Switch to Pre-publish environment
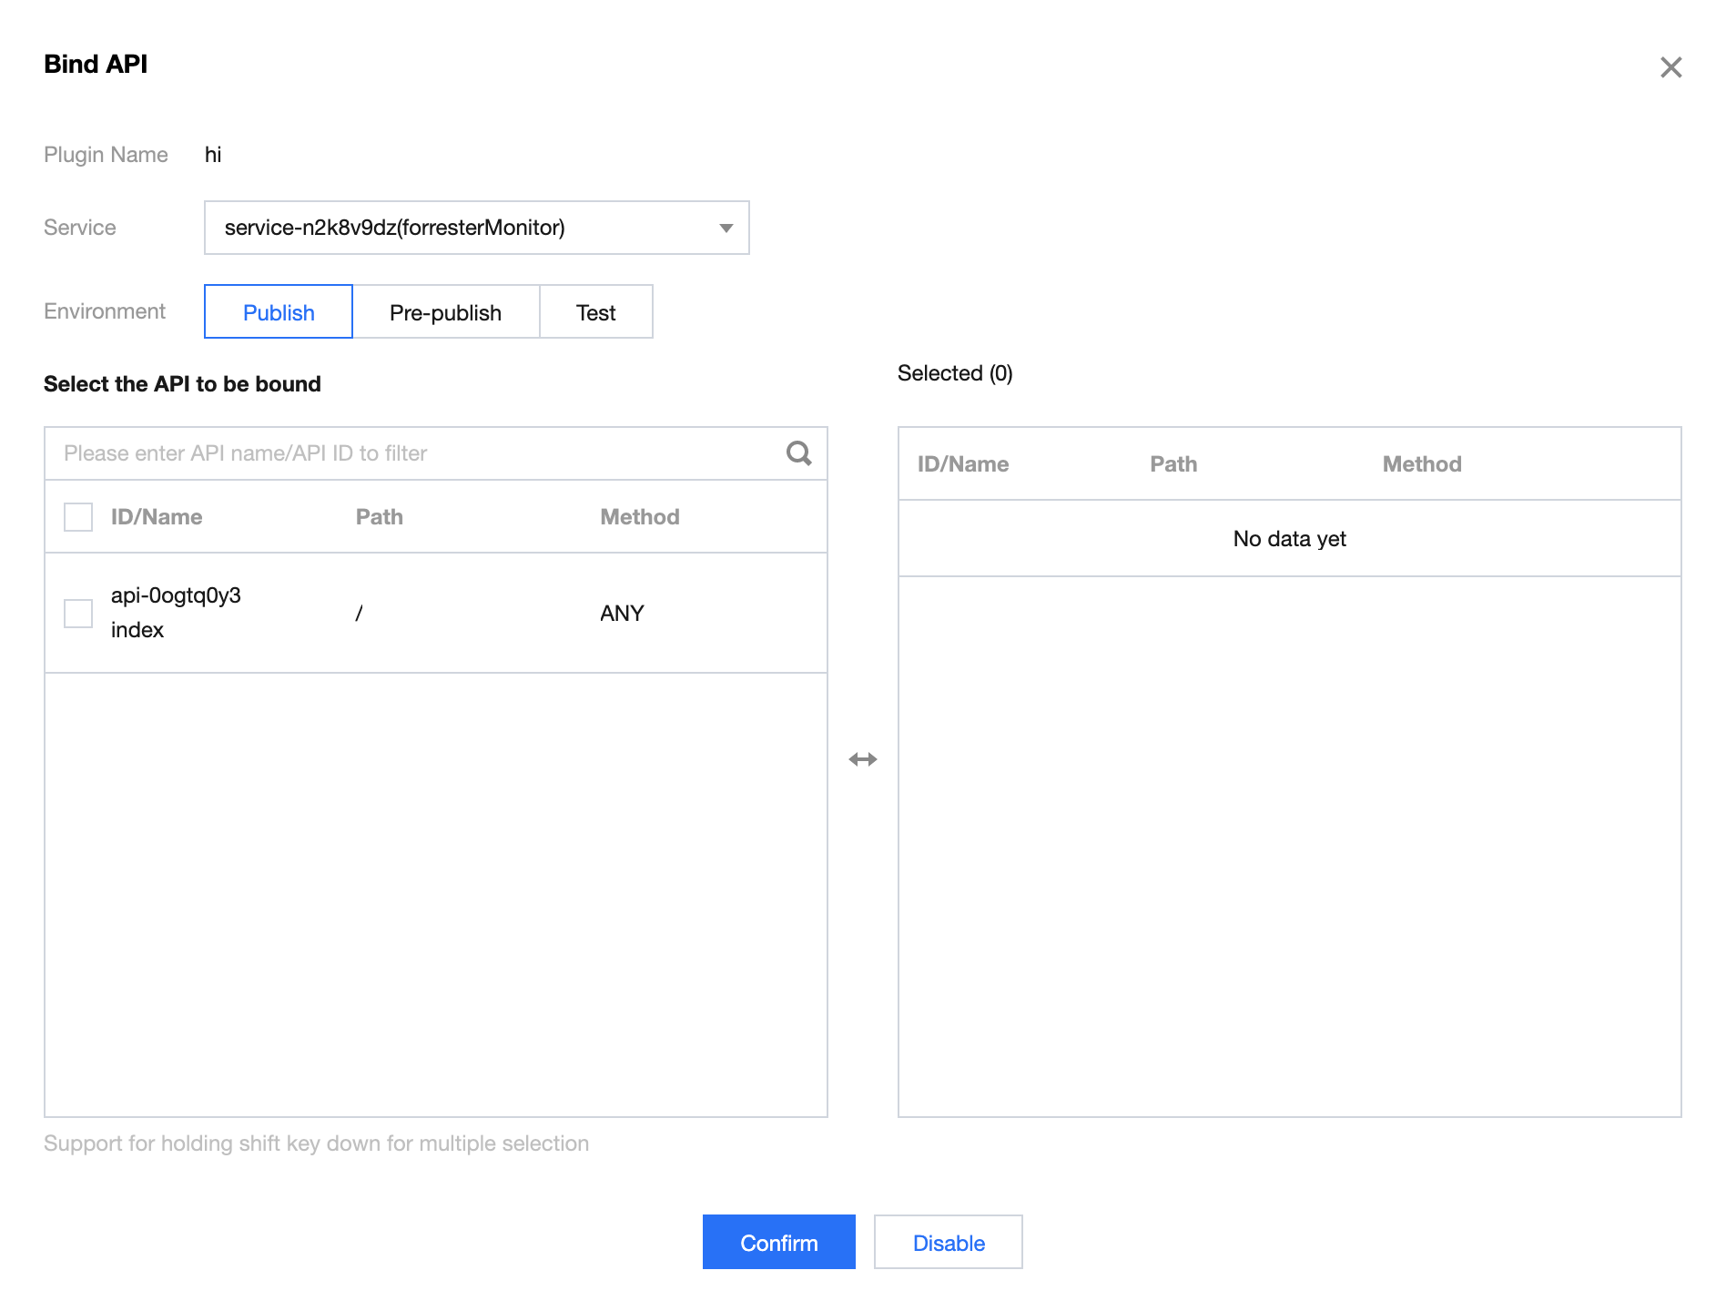This screenshot has height=1311, width=1726. coord(445,312)
